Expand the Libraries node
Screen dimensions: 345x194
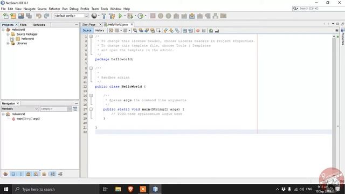pos(8,43)
